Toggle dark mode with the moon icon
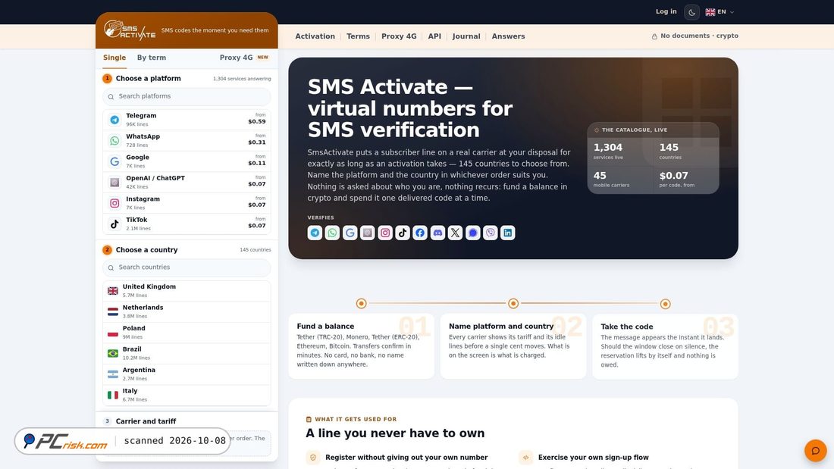Viewport: 834px width, 469px height. pos(691,11)
